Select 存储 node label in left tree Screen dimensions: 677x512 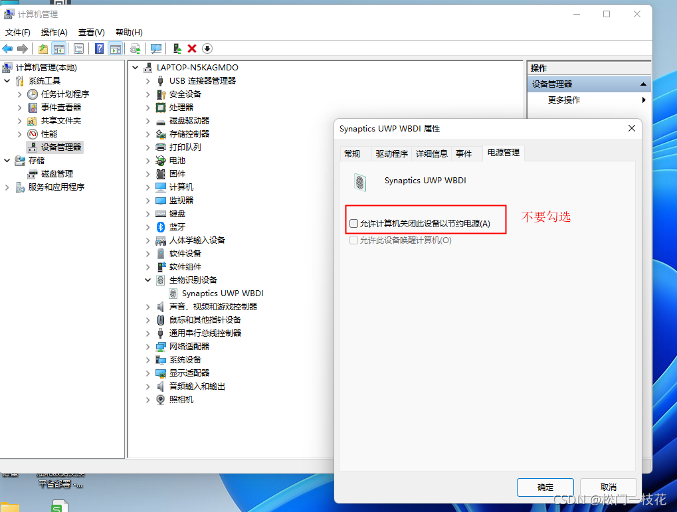(x=37, y=161)
